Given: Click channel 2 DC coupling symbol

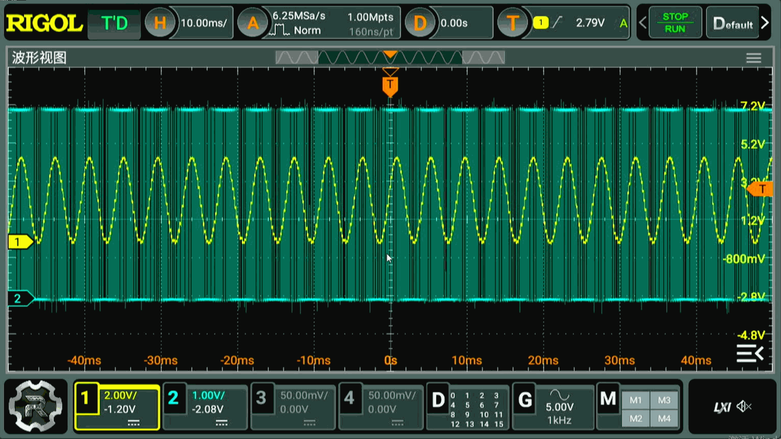Looking at the screenshot, I should 221,423.
